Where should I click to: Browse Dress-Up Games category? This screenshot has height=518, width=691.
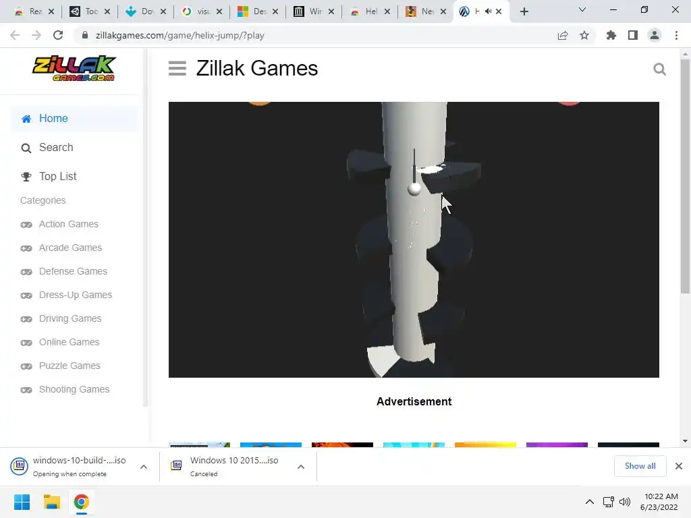point(76,295)
